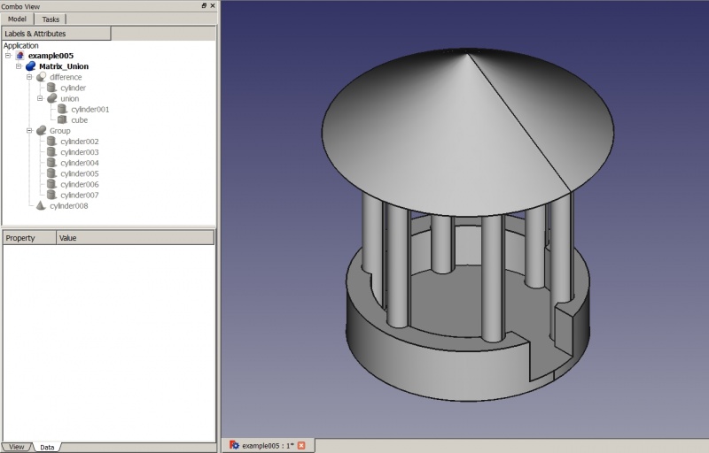The height and width of the screenshot is (453, 709).
Task: Collapse the difference tree node
Action: [29, 77]
